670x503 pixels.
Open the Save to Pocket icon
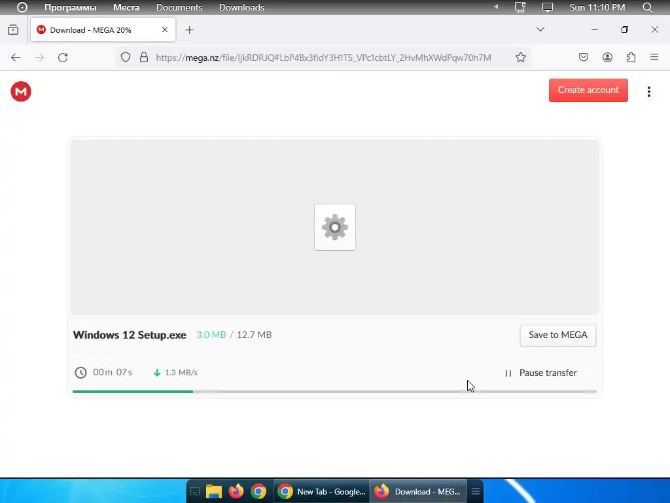584,58
